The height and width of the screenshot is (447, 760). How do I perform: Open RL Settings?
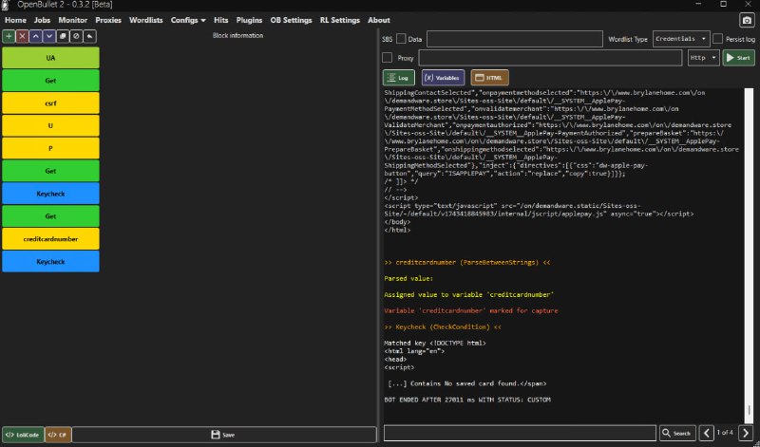click(x=340, y=20)
